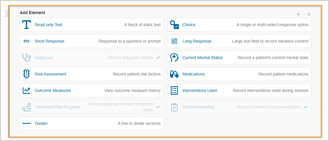Click the Risk Assessment traffic light icon

click(x=27, y=74)
